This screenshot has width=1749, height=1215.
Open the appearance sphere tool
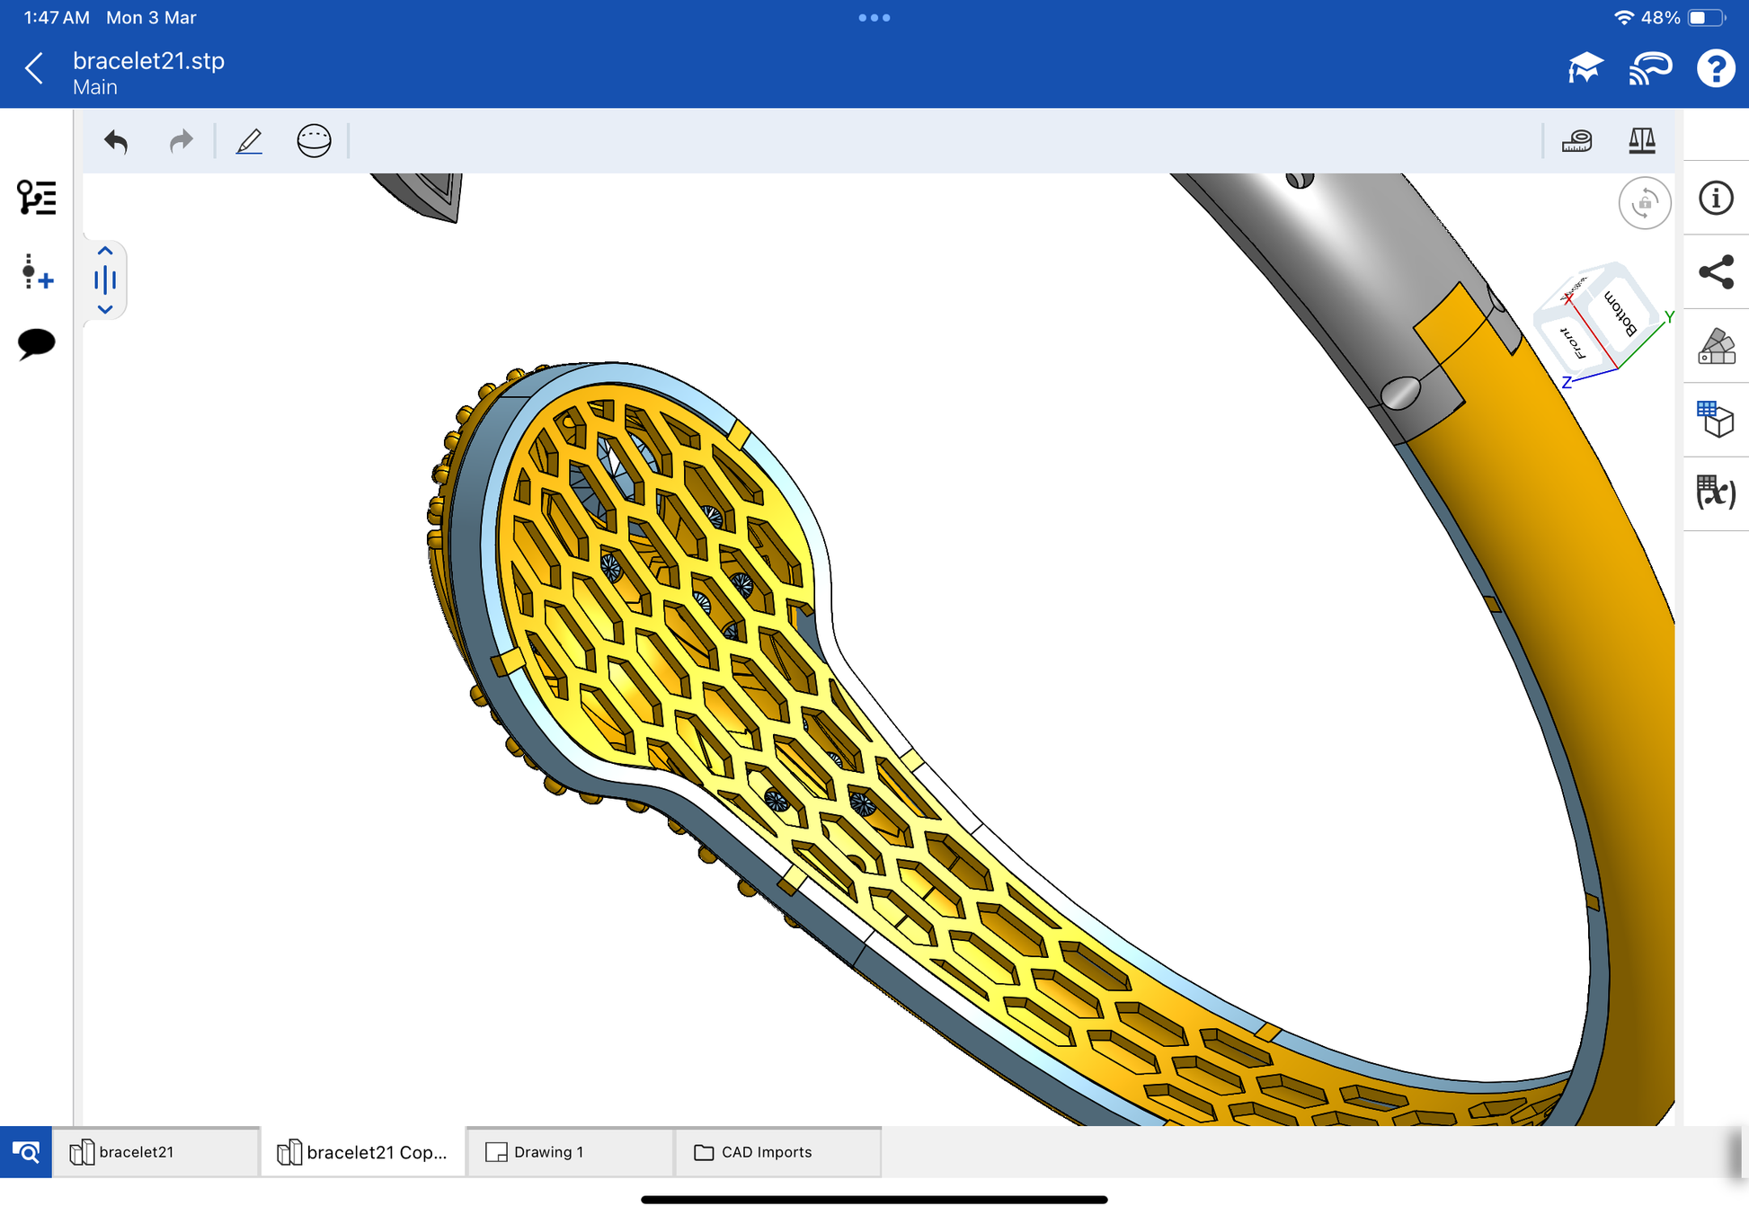click(x=314, y=142)
